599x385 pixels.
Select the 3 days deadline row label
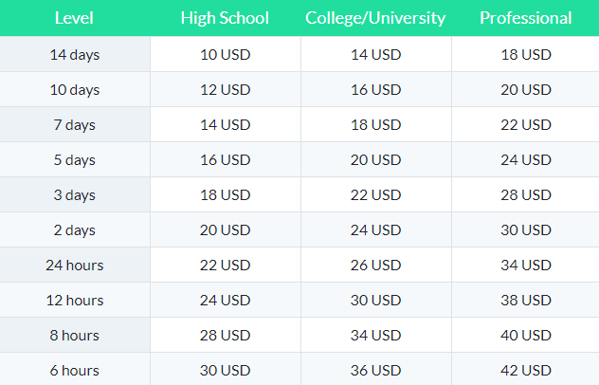pos(74,194)
